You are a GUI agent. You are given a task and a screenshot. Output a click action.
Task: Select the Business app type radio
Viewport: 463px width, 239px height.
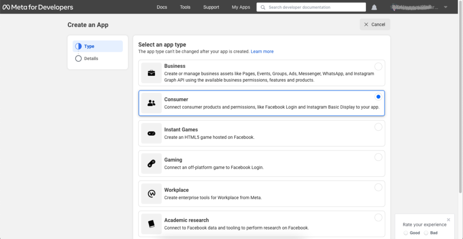click(x=378, y=66)
